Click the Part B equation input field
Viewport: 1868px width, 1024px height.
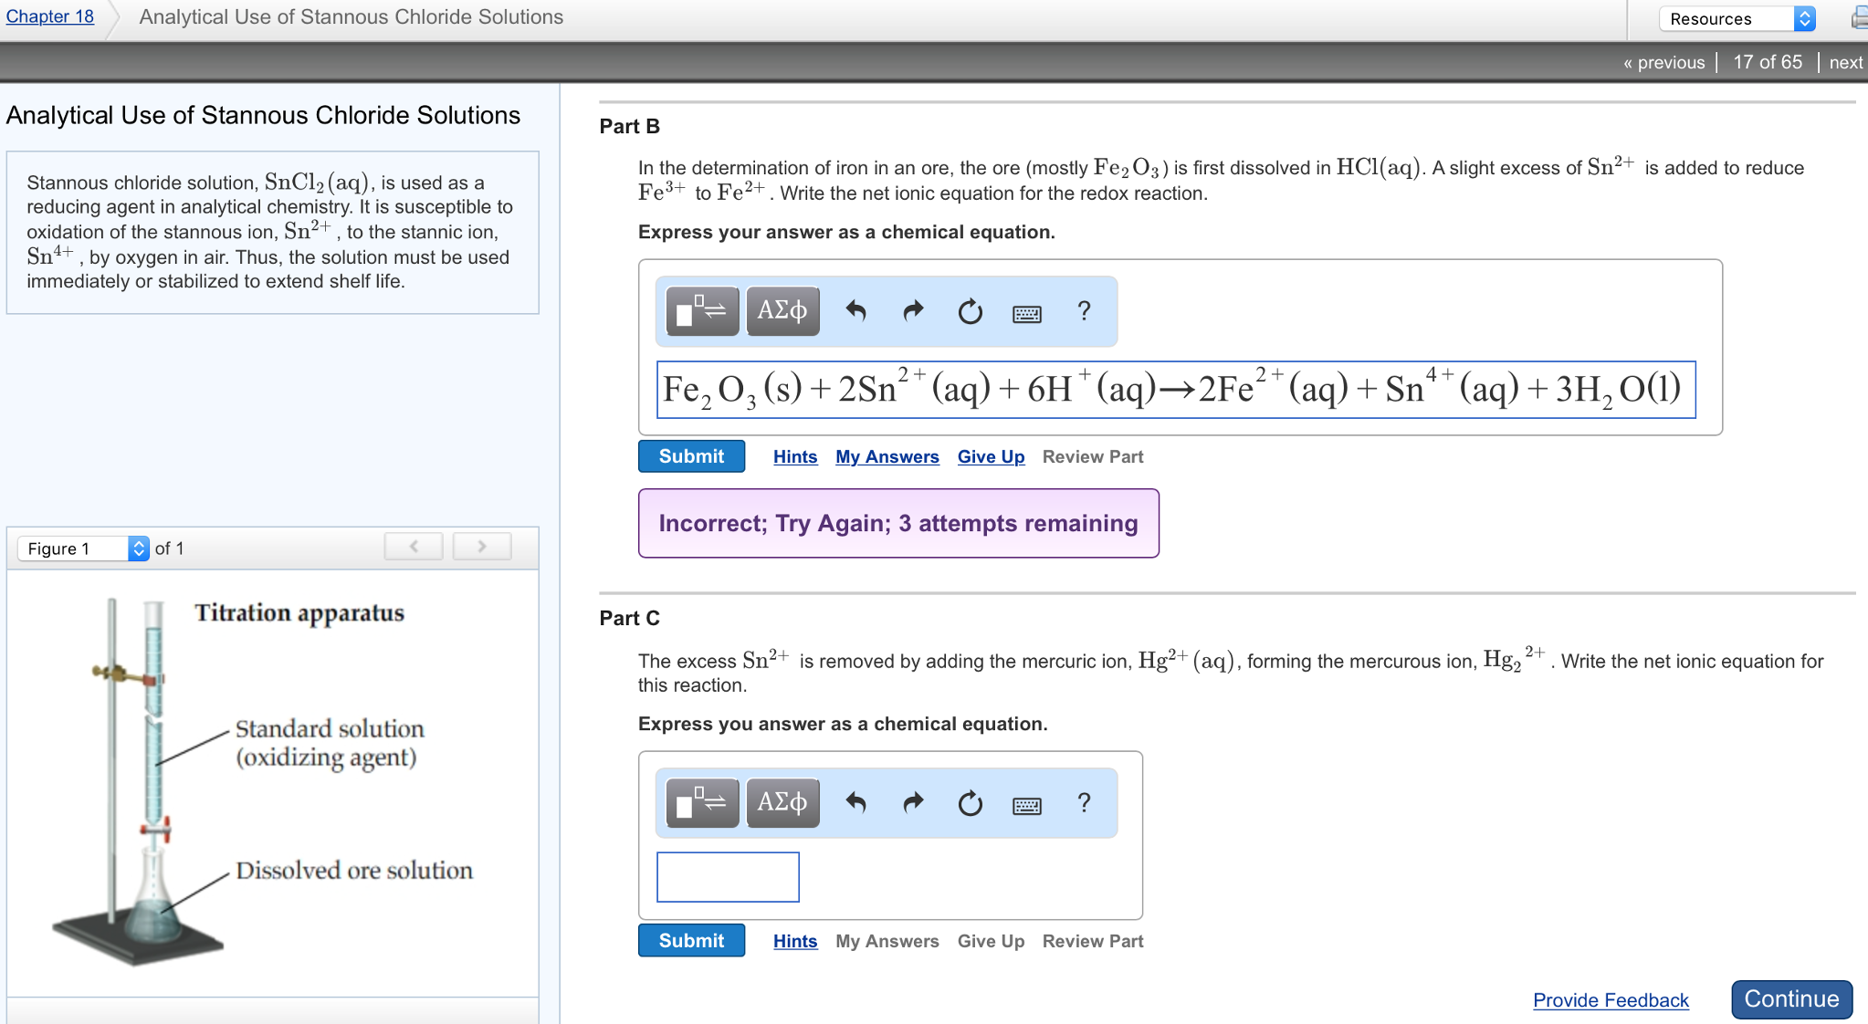pyautogui.click(x=1176, y=390)
